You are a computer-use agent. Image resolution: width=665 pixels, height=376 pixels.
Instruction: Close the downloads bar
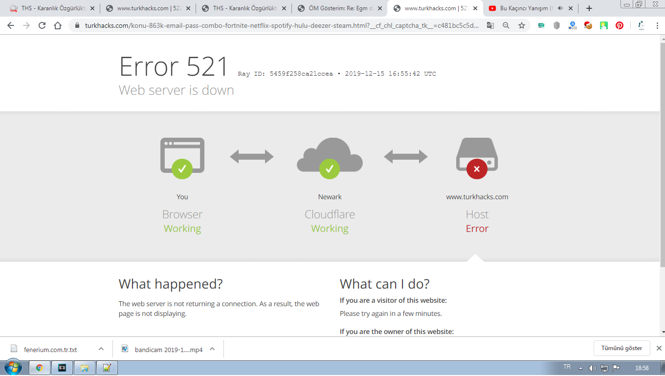tap(659, 348)
